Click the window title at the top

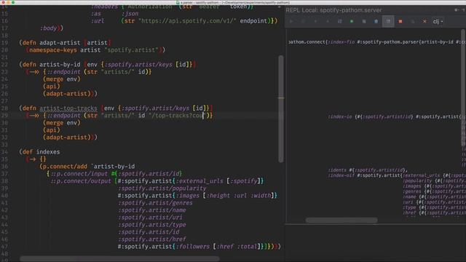tap(233, 2)
